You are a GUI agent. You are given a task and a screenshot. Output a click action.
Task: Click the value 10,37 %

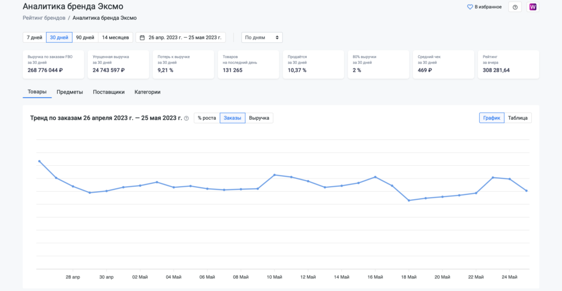pos(297,70)
